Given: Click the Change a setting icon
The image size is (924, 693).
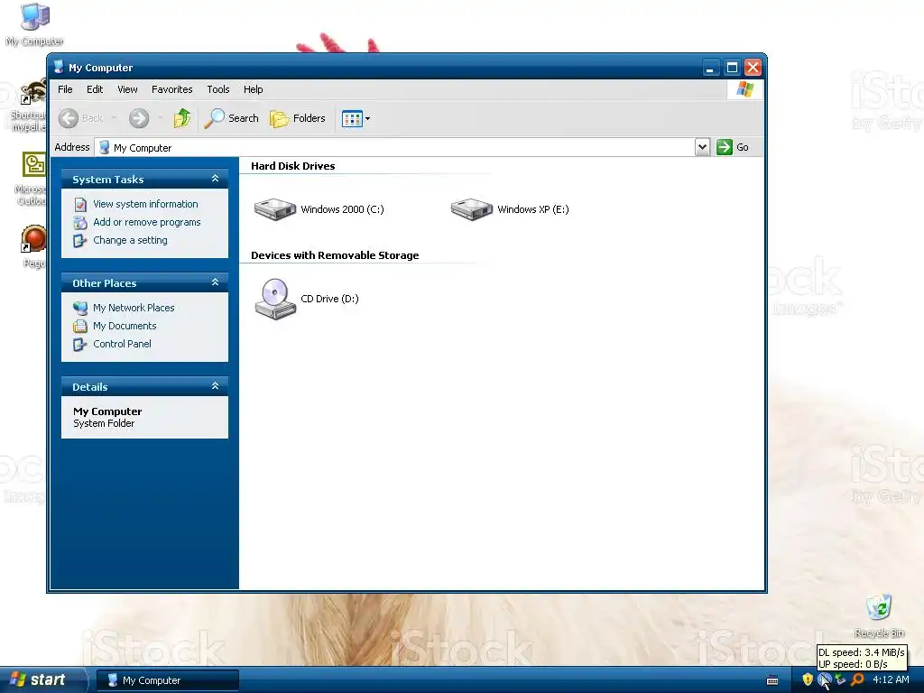Looking at the screenshot, I should coord(80,241).
